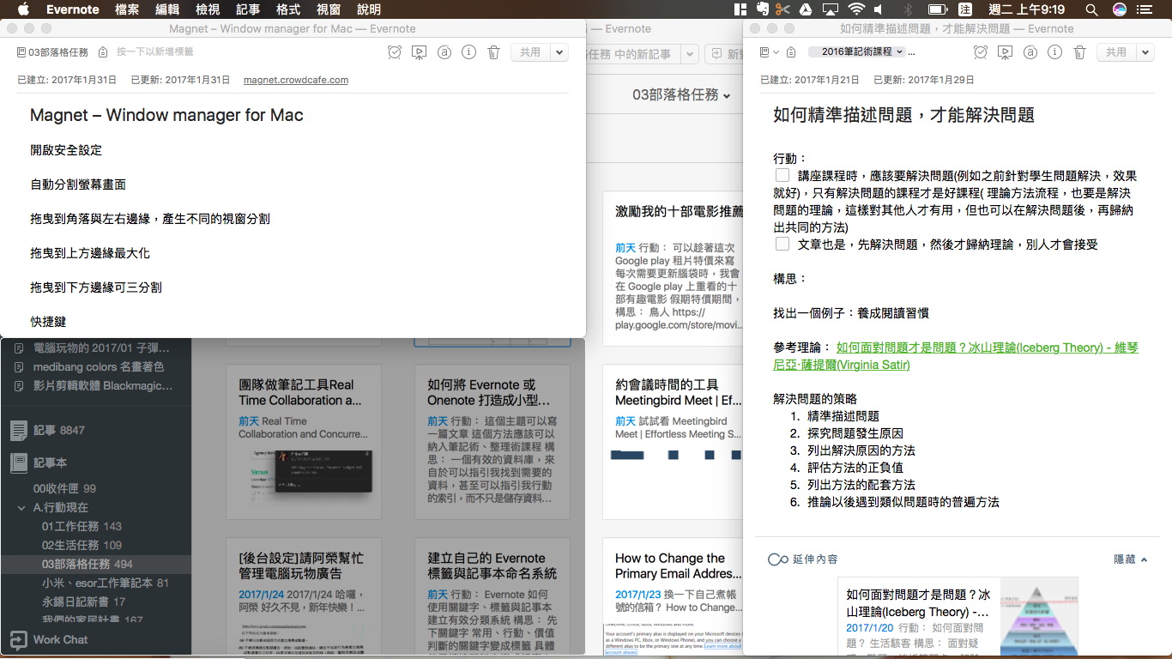The width and height of the screenshot is (1172, 659).
Task: Click the scissors icon in the menu bar
Action: pyautogui.click(x=782, y=9)
